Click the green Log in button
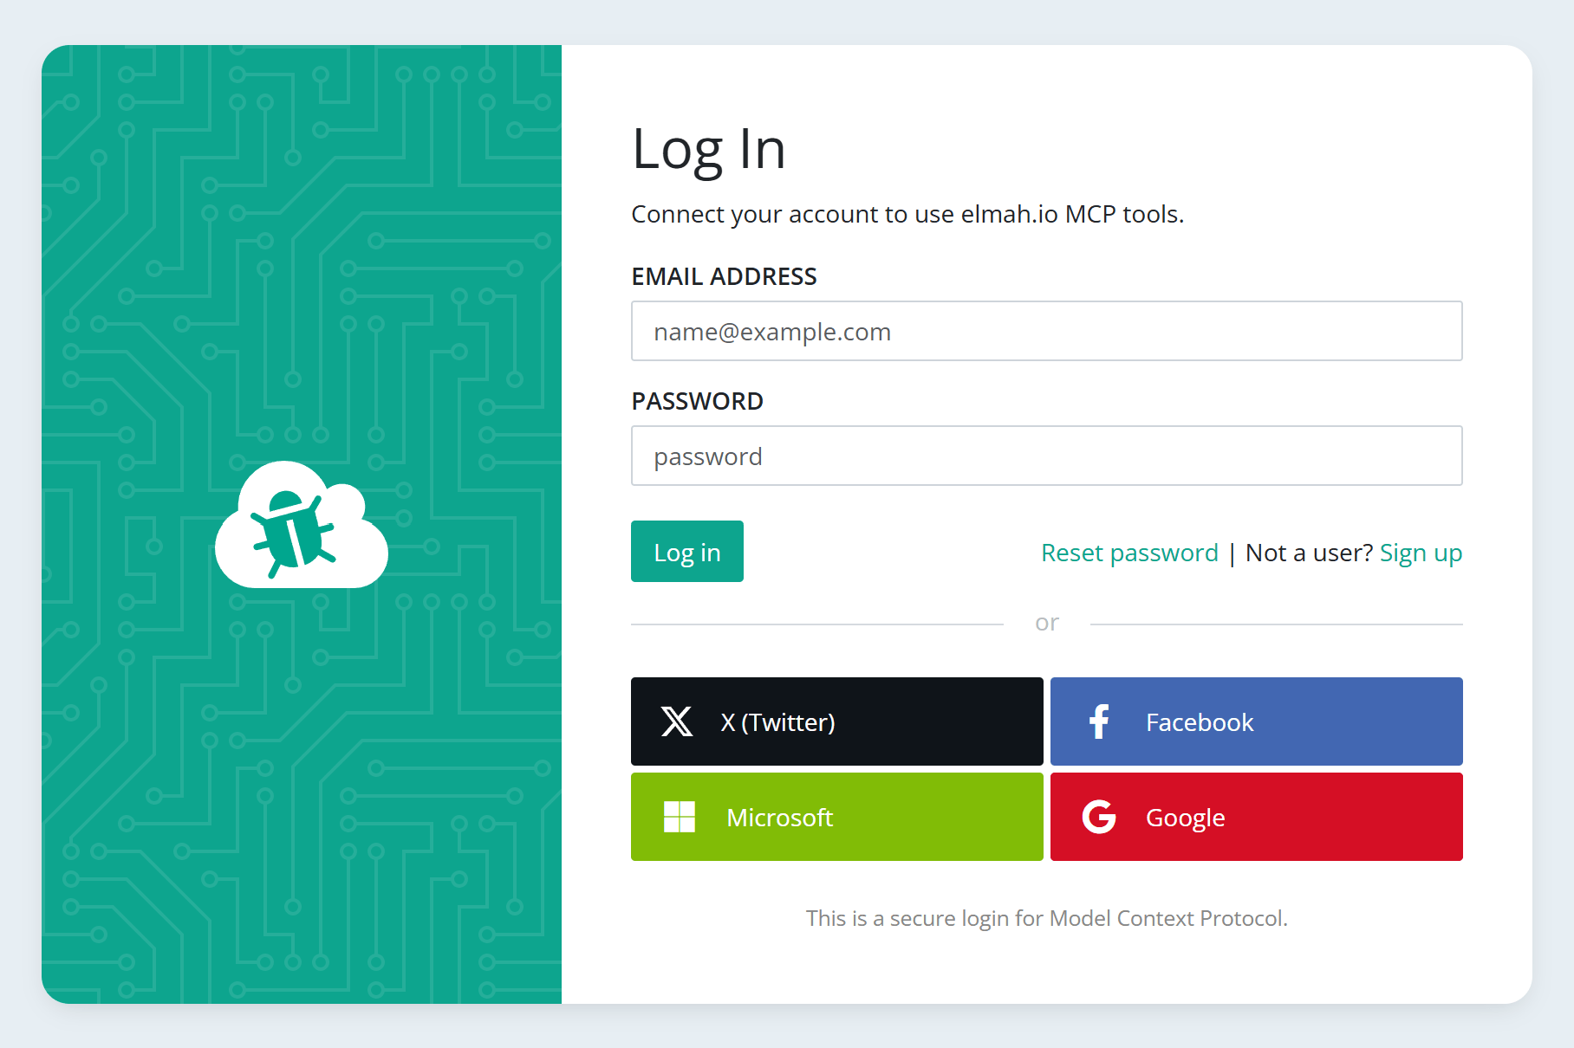The image size is (1574, 1048). point(686,552)
